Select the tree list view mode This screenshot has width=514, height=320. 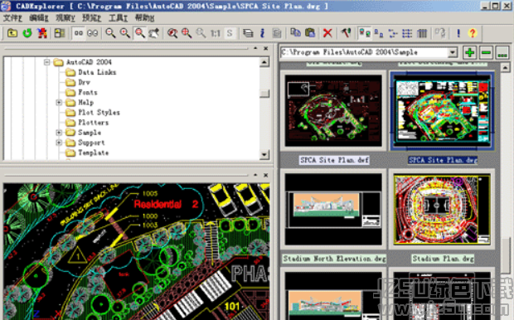coord(393,33)
